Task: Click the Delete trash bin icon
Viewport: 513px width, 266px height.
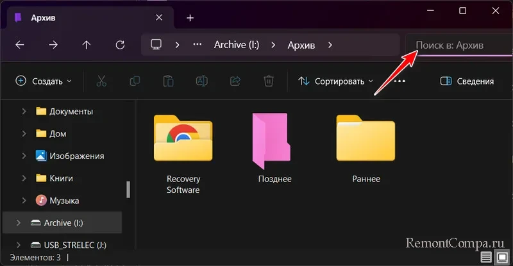Action: (269, 81)
